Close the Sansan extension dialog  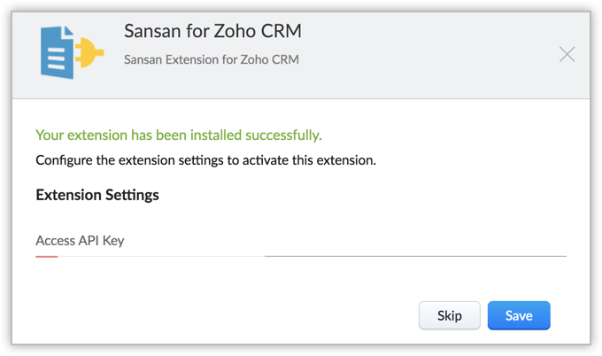click(x=567, y=55)
